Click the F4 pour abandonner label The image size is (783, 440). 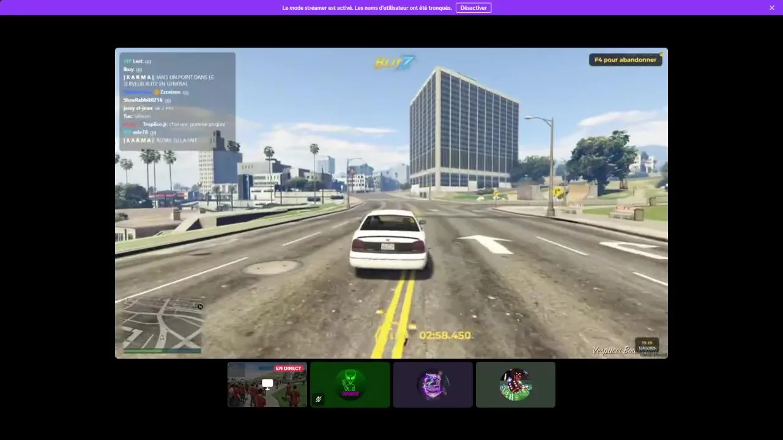pos(625,60)
